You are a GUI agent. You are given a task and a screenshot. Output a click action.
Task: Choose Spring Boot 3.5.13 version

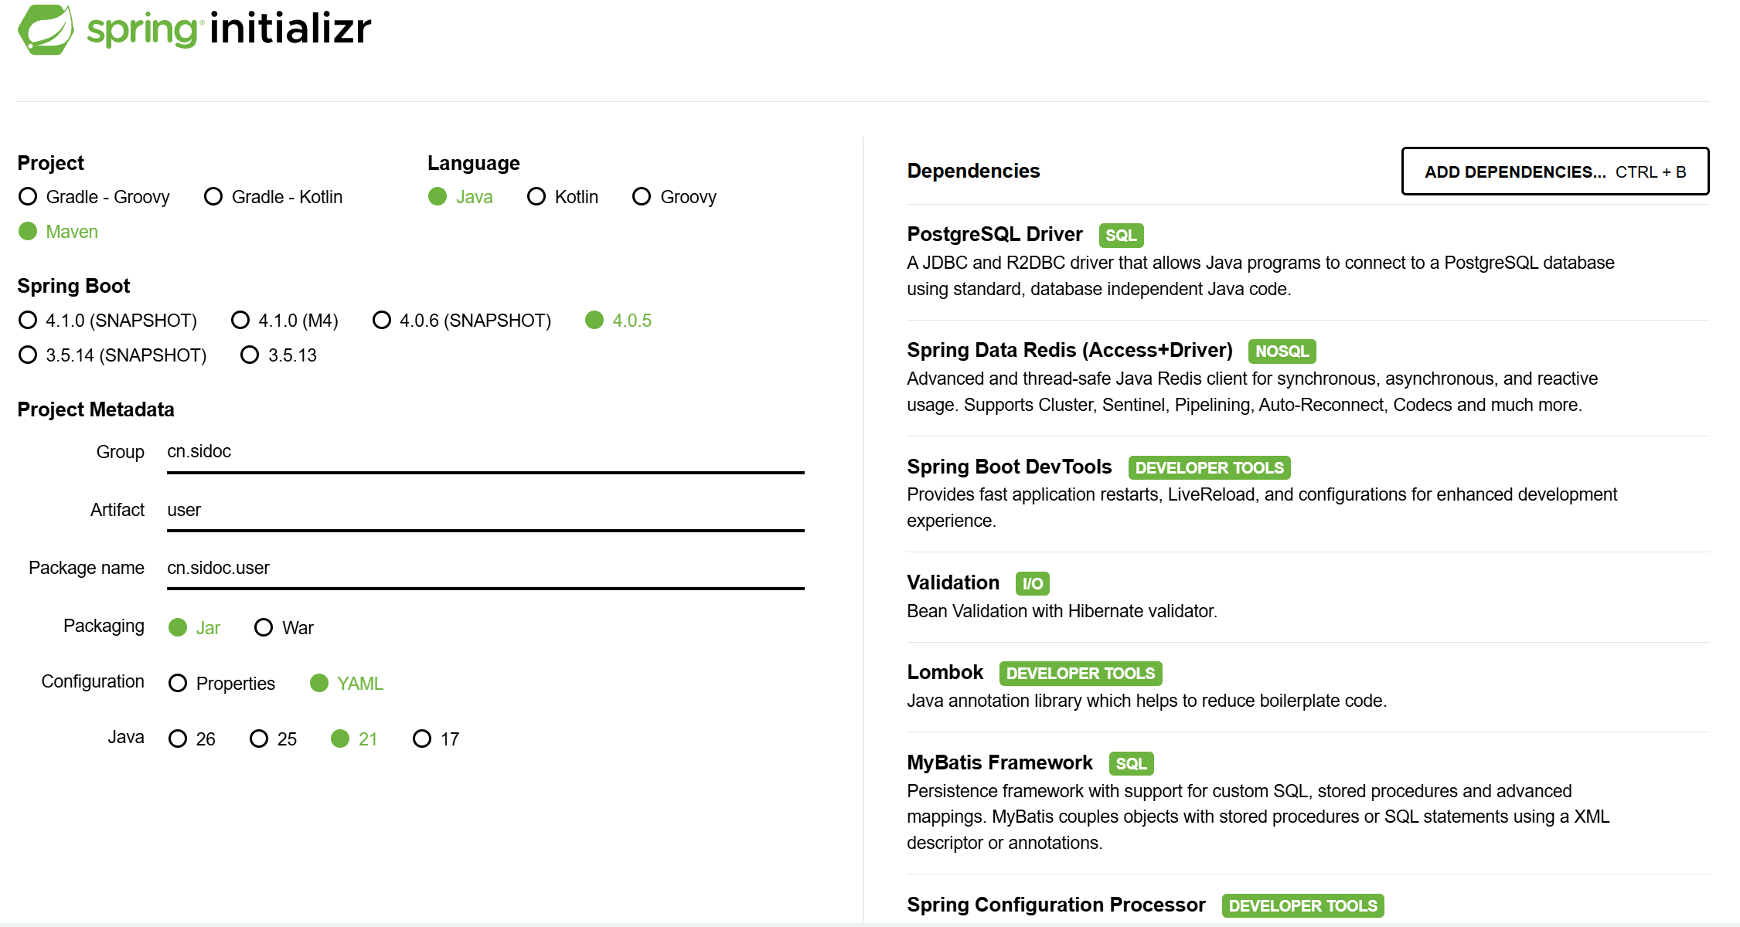pos(250,355)
